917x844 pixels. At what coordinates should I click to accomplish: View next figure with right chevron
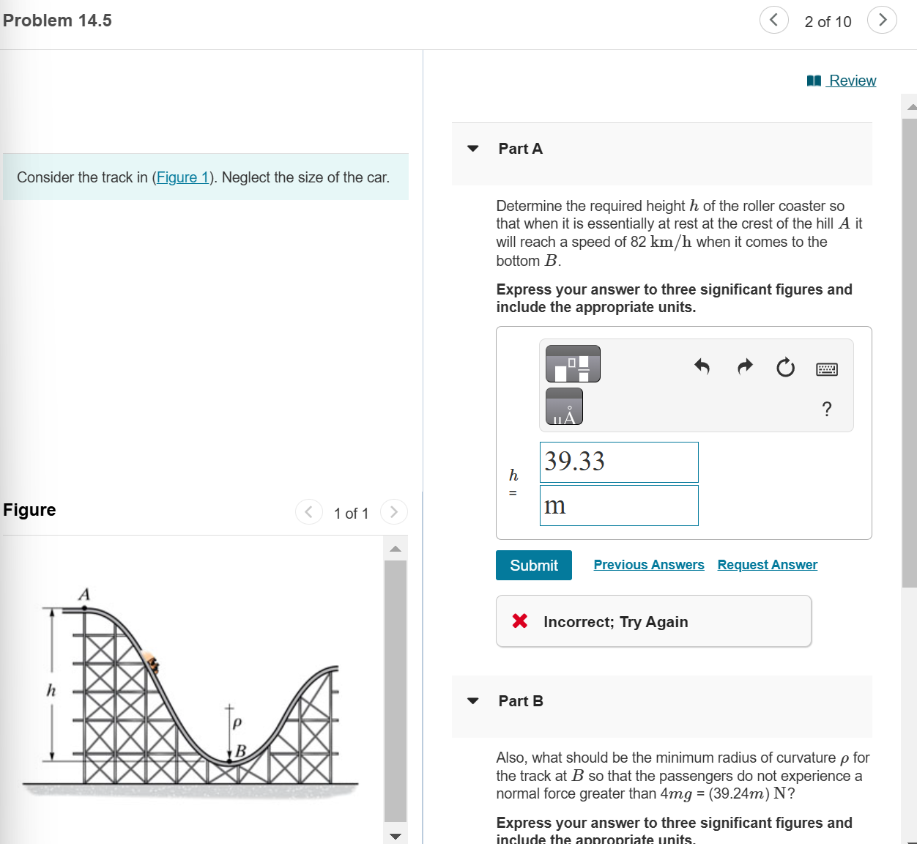(393, 512)
